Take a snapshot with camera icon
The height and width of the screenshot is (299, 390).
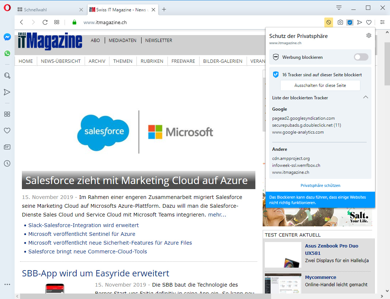340,22
